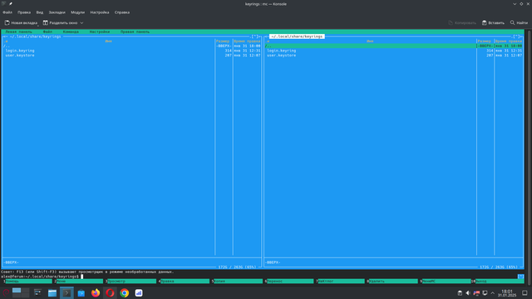This screenshot has width=532, height=299.
Task: Click function key 2 Меню
Action: tap(80, 281)
